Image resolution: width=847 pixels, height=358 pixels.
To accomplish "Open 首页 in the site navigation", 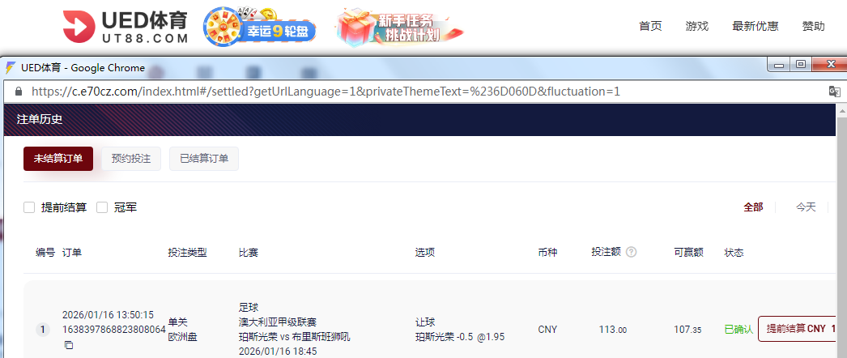I will pyautogui.click(x=650, y=26).
